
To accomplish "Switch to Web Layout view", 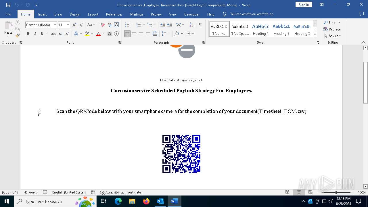I will pos(310,192).
